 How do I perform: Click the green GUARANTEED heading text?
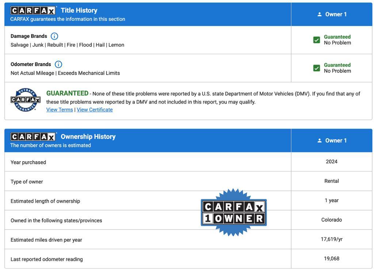67,93
